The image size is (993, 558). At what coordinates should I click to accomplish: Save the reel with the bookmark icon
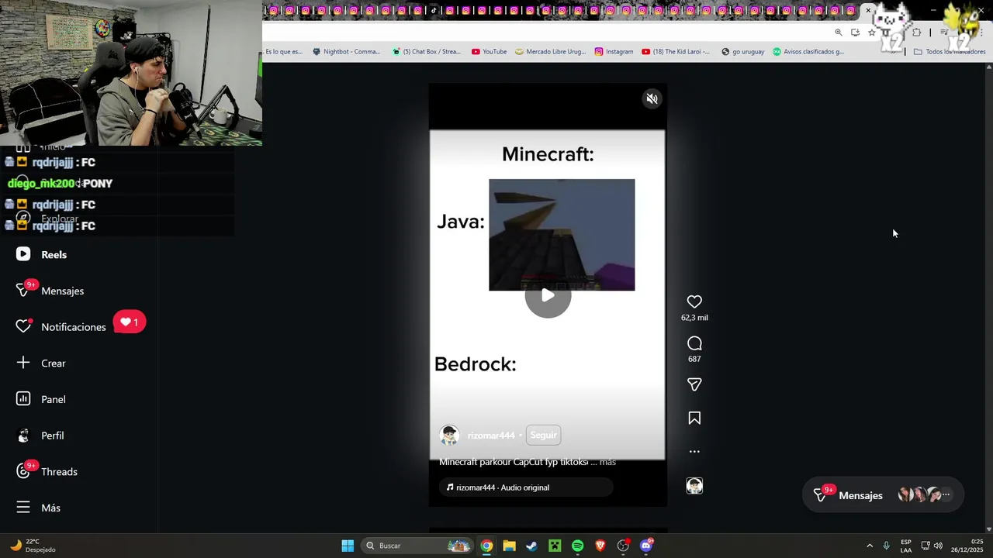point(694,418)
